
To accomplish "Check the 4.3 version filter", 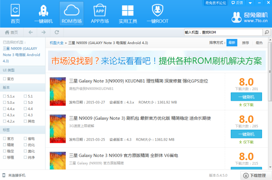I will 25,115.
